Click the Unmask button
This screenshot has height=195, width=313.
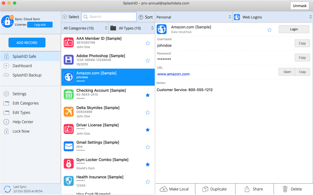300,6
